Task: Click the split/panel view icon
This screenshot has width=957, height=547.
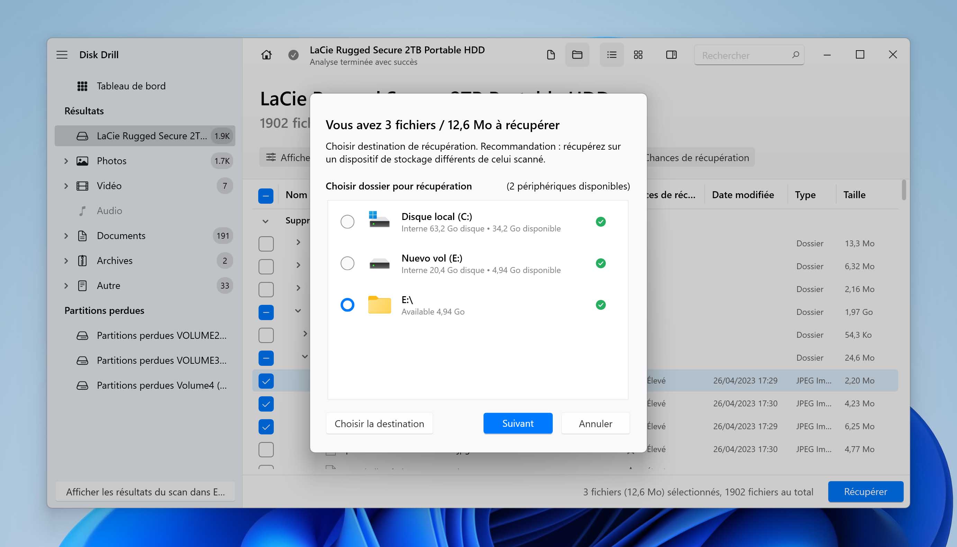Action: point(670,55)
